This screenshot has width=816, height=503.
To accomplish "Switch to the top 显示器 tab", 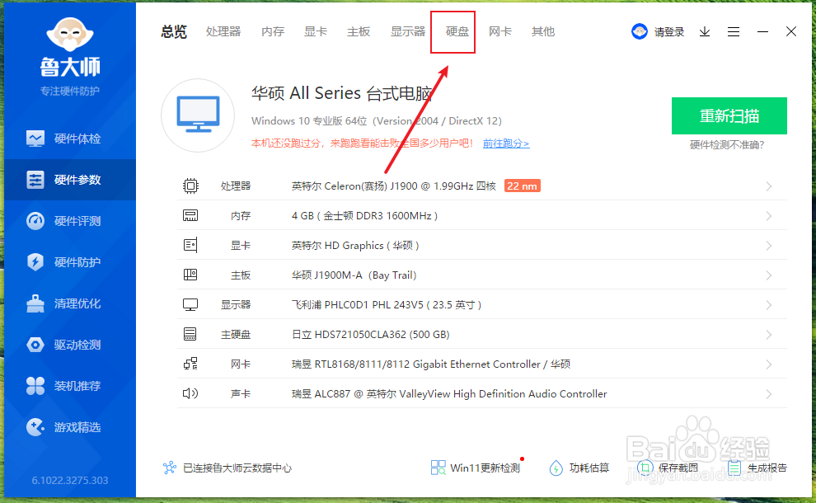I will (408, 32).
